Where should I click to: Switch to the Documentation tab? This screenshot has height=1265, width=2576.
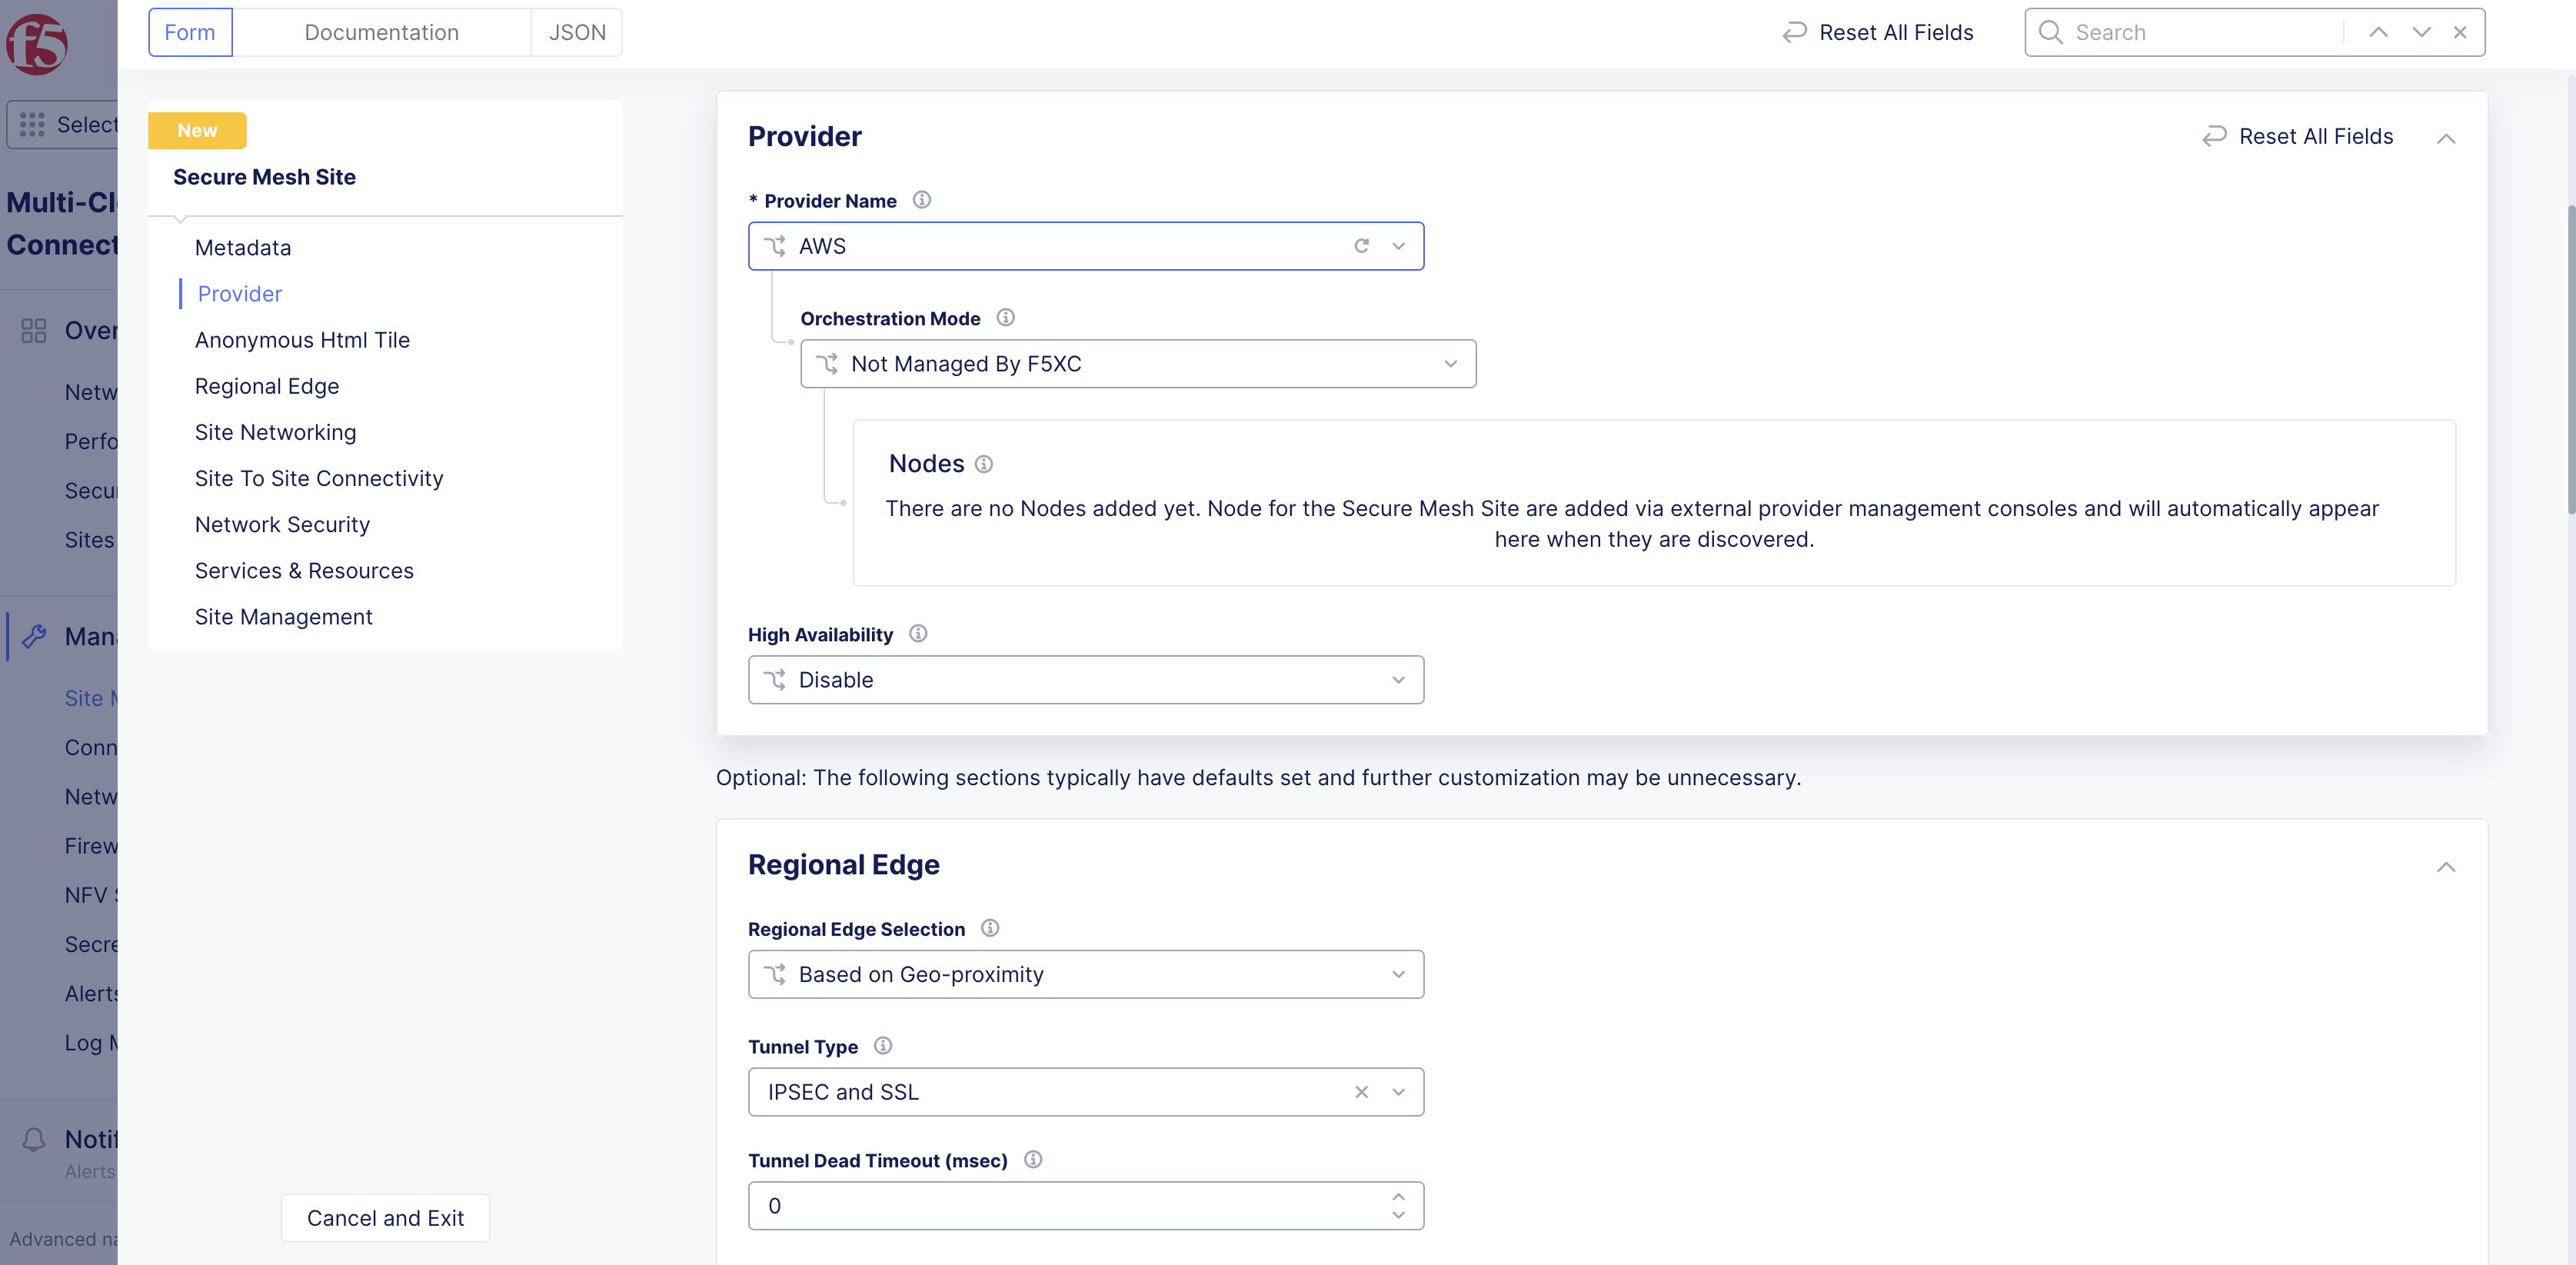point(381,32)
